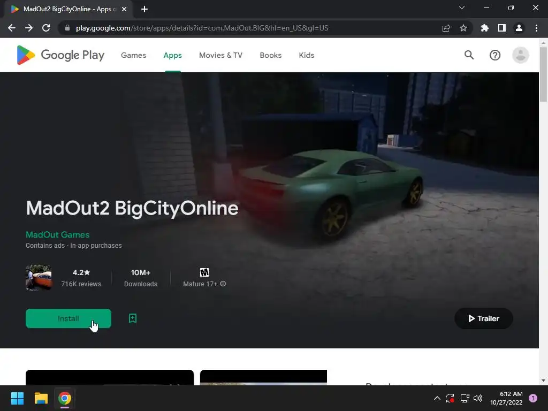Open network settings from the tray

pyautogui.click(x=465, y=398)
